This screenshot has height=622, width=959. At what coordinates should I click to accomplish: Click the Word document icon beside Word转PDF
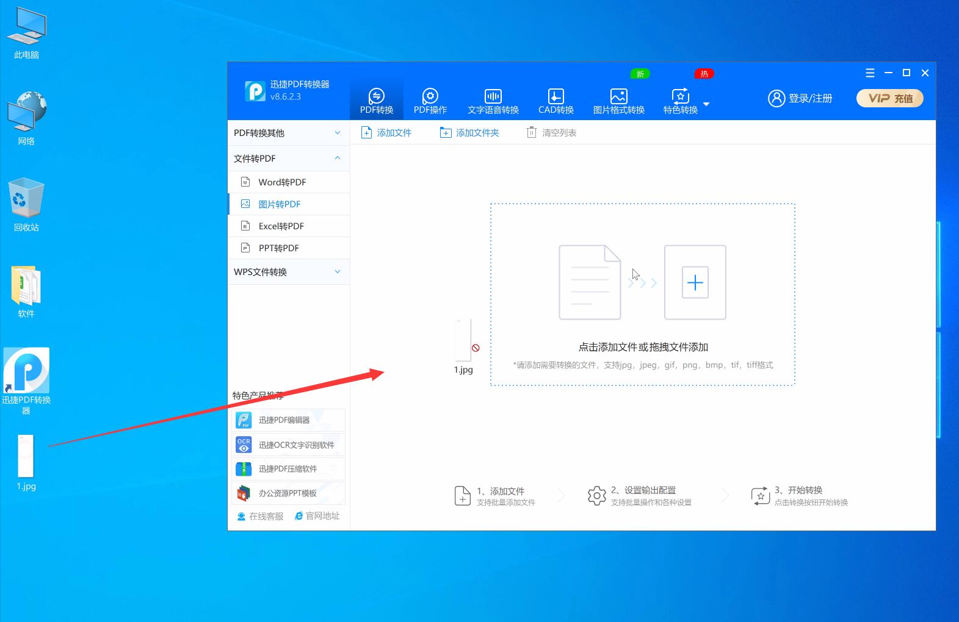(x=245, y=182)
